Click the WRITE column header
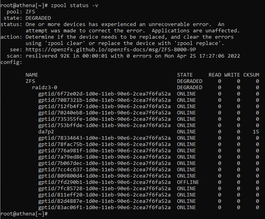Image resolution: width=265 pixels, height=219 pixels. tap(232, 75)
